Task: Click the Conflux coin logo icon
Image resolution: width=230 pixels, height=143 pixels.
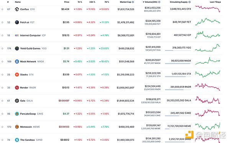Action: click(17, 9)
